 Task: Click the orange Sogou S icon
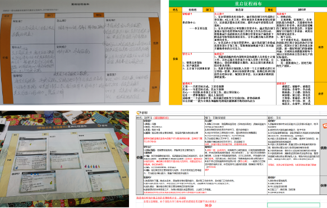325,126
